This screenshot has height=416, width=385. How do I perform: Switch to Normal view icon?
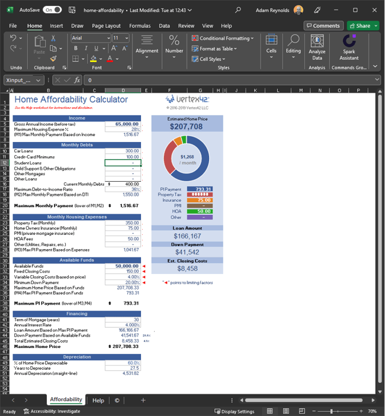[269, 411]
